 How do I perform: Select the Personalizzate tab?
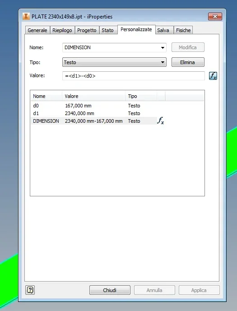pos(136,29)
